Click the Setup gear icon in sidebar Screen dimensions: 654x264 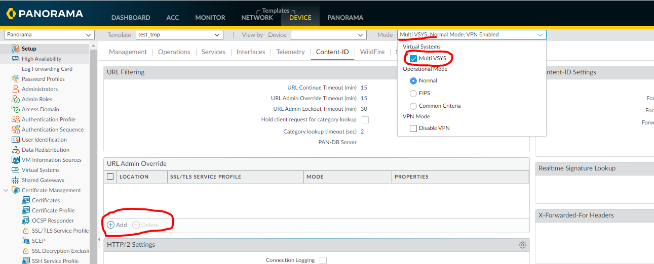16,49
